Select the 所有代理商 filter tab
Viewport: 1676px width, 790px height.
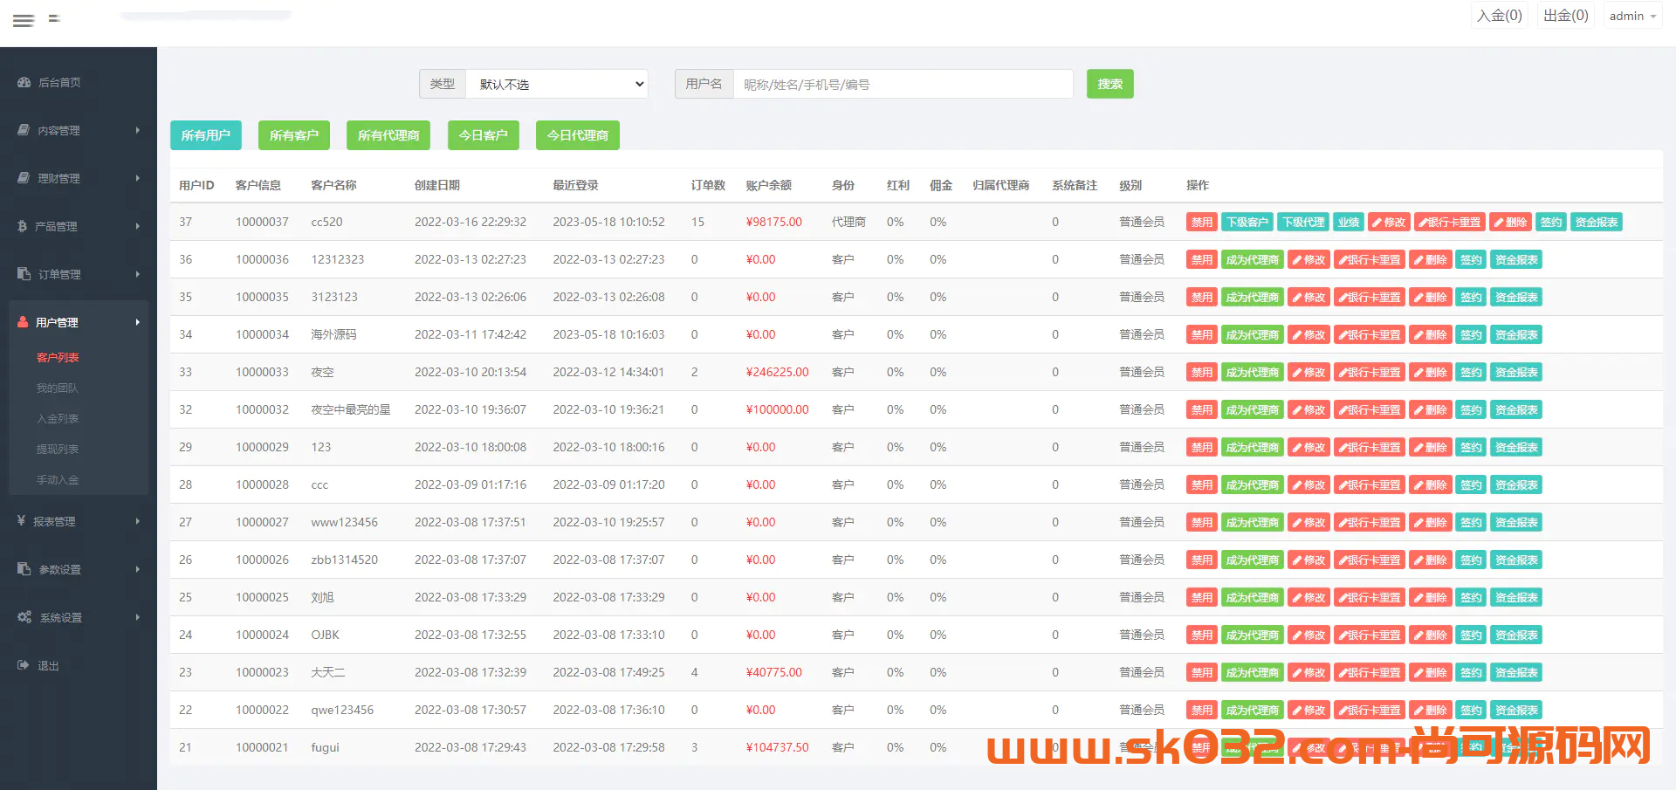click(388, 135)
